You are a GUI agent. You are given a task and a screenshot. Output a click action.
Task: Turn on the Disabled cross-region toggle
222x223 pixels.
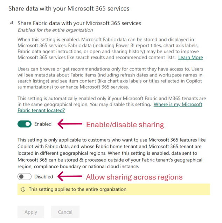pos(25,177)
